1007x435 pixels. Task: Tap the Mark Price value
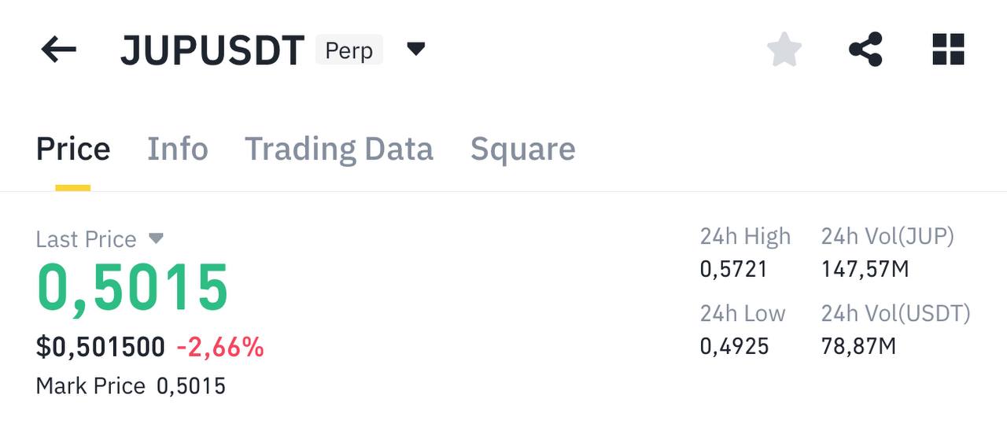click(x=191, y=386)
